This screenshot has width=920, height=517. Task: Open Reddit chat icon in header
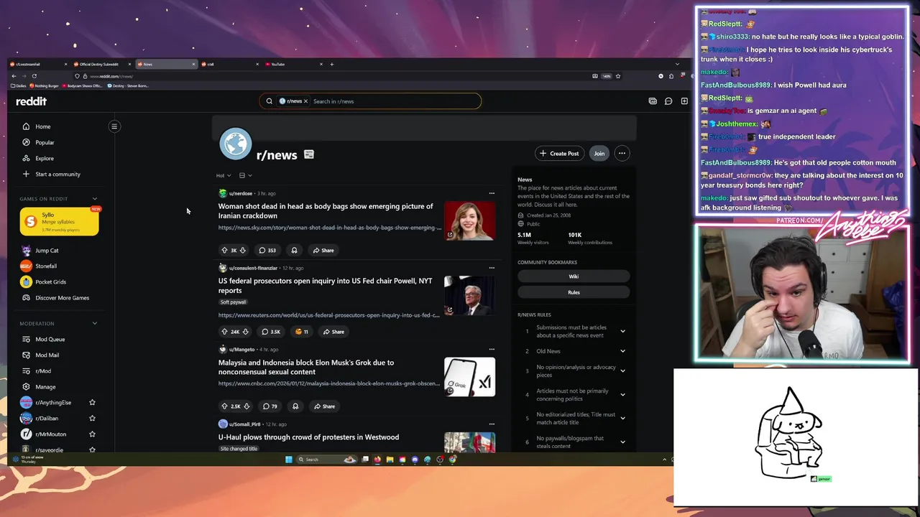click(668, 101)
